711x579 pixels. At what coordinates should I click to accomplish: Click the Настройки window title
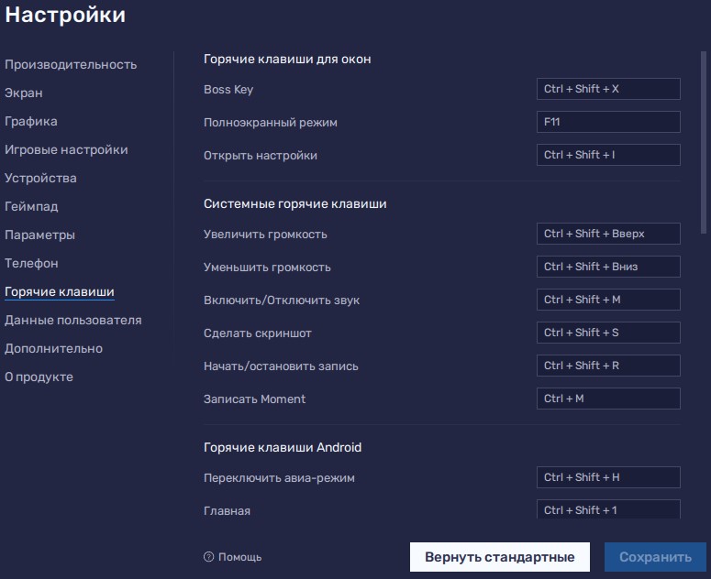65,15
